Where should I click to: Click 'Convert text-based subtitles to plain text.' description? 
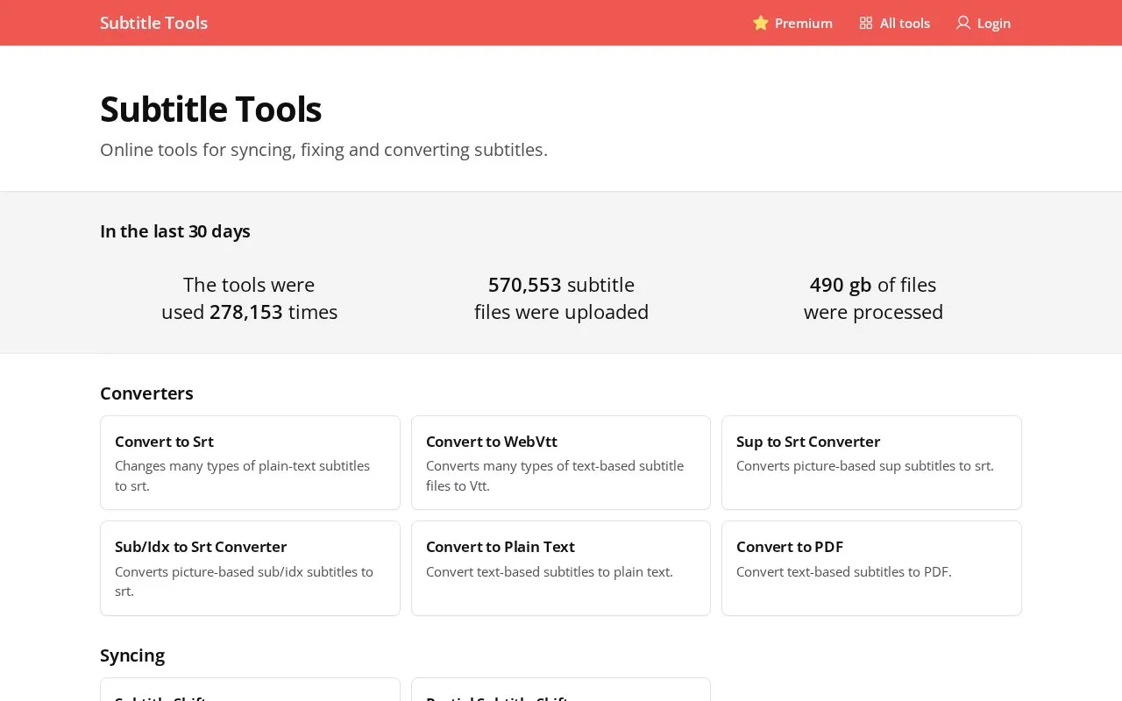pos(550,572)
